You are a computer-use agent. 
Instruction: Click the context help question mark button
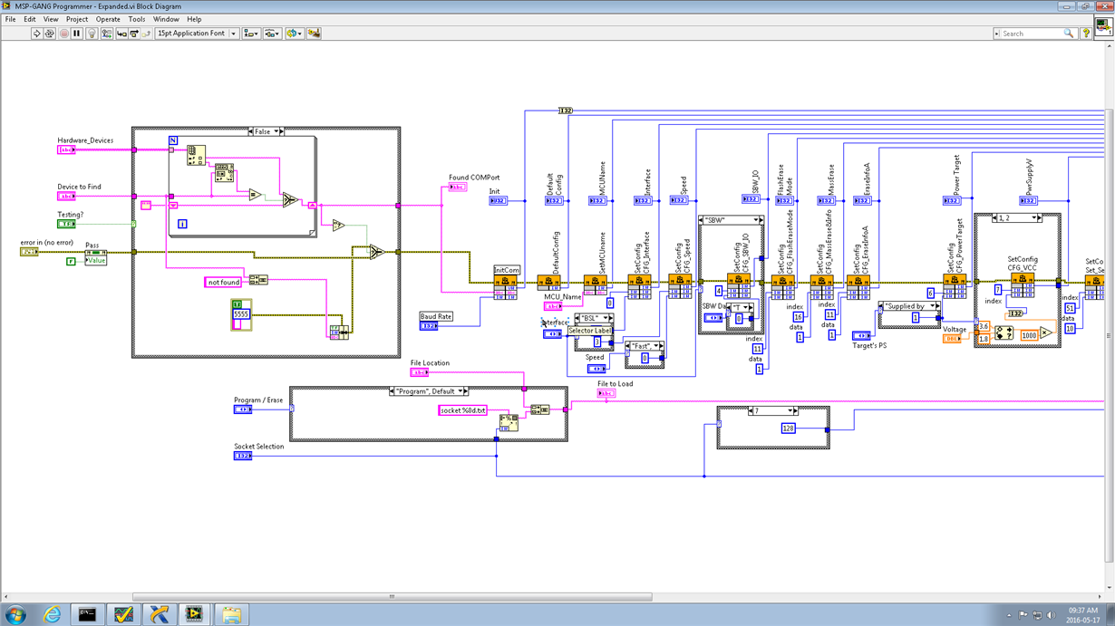1086,34
